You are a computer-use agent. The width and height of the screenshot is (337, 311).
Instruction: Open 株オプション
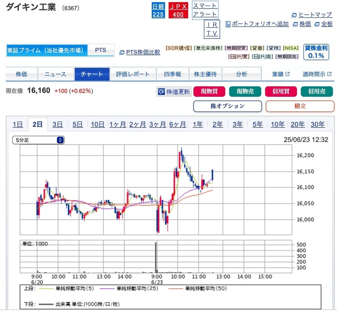click(227, 106)
